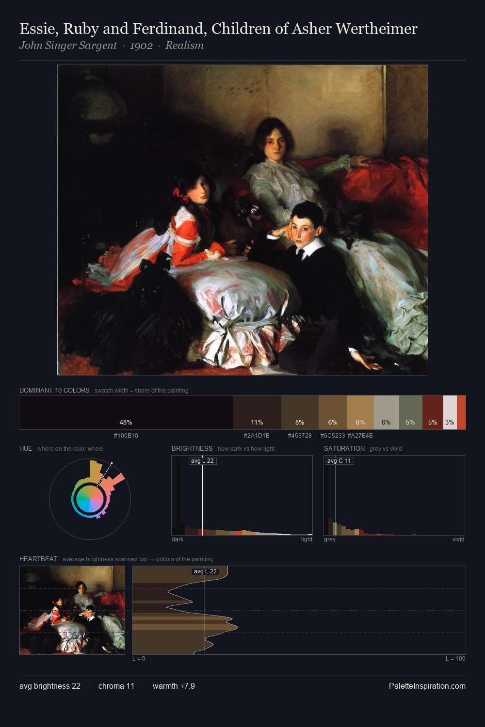The image size is (485, 727).
Task: Click the #6C5233 hex code
Action: [x=333, y=436]
